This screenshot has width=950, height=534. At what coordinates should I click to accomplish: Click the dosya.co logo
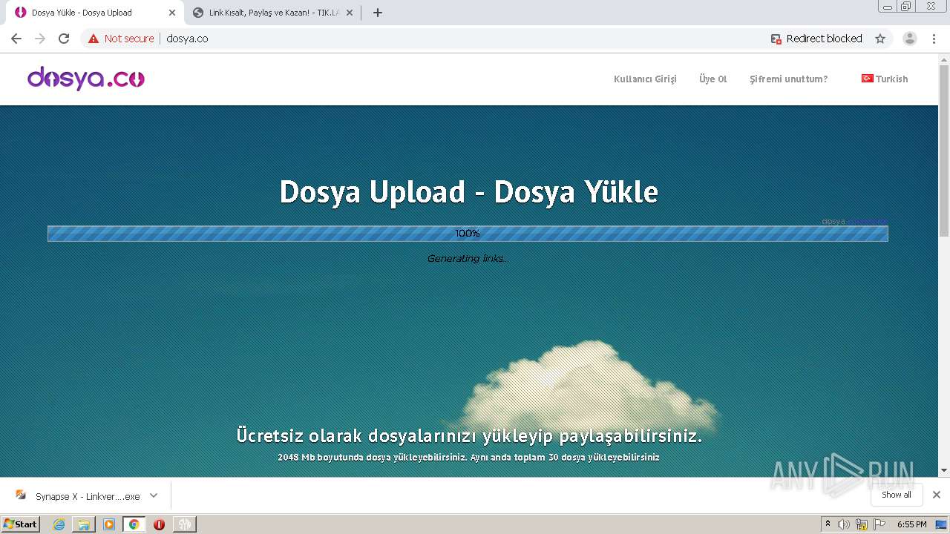click(86, 79)
